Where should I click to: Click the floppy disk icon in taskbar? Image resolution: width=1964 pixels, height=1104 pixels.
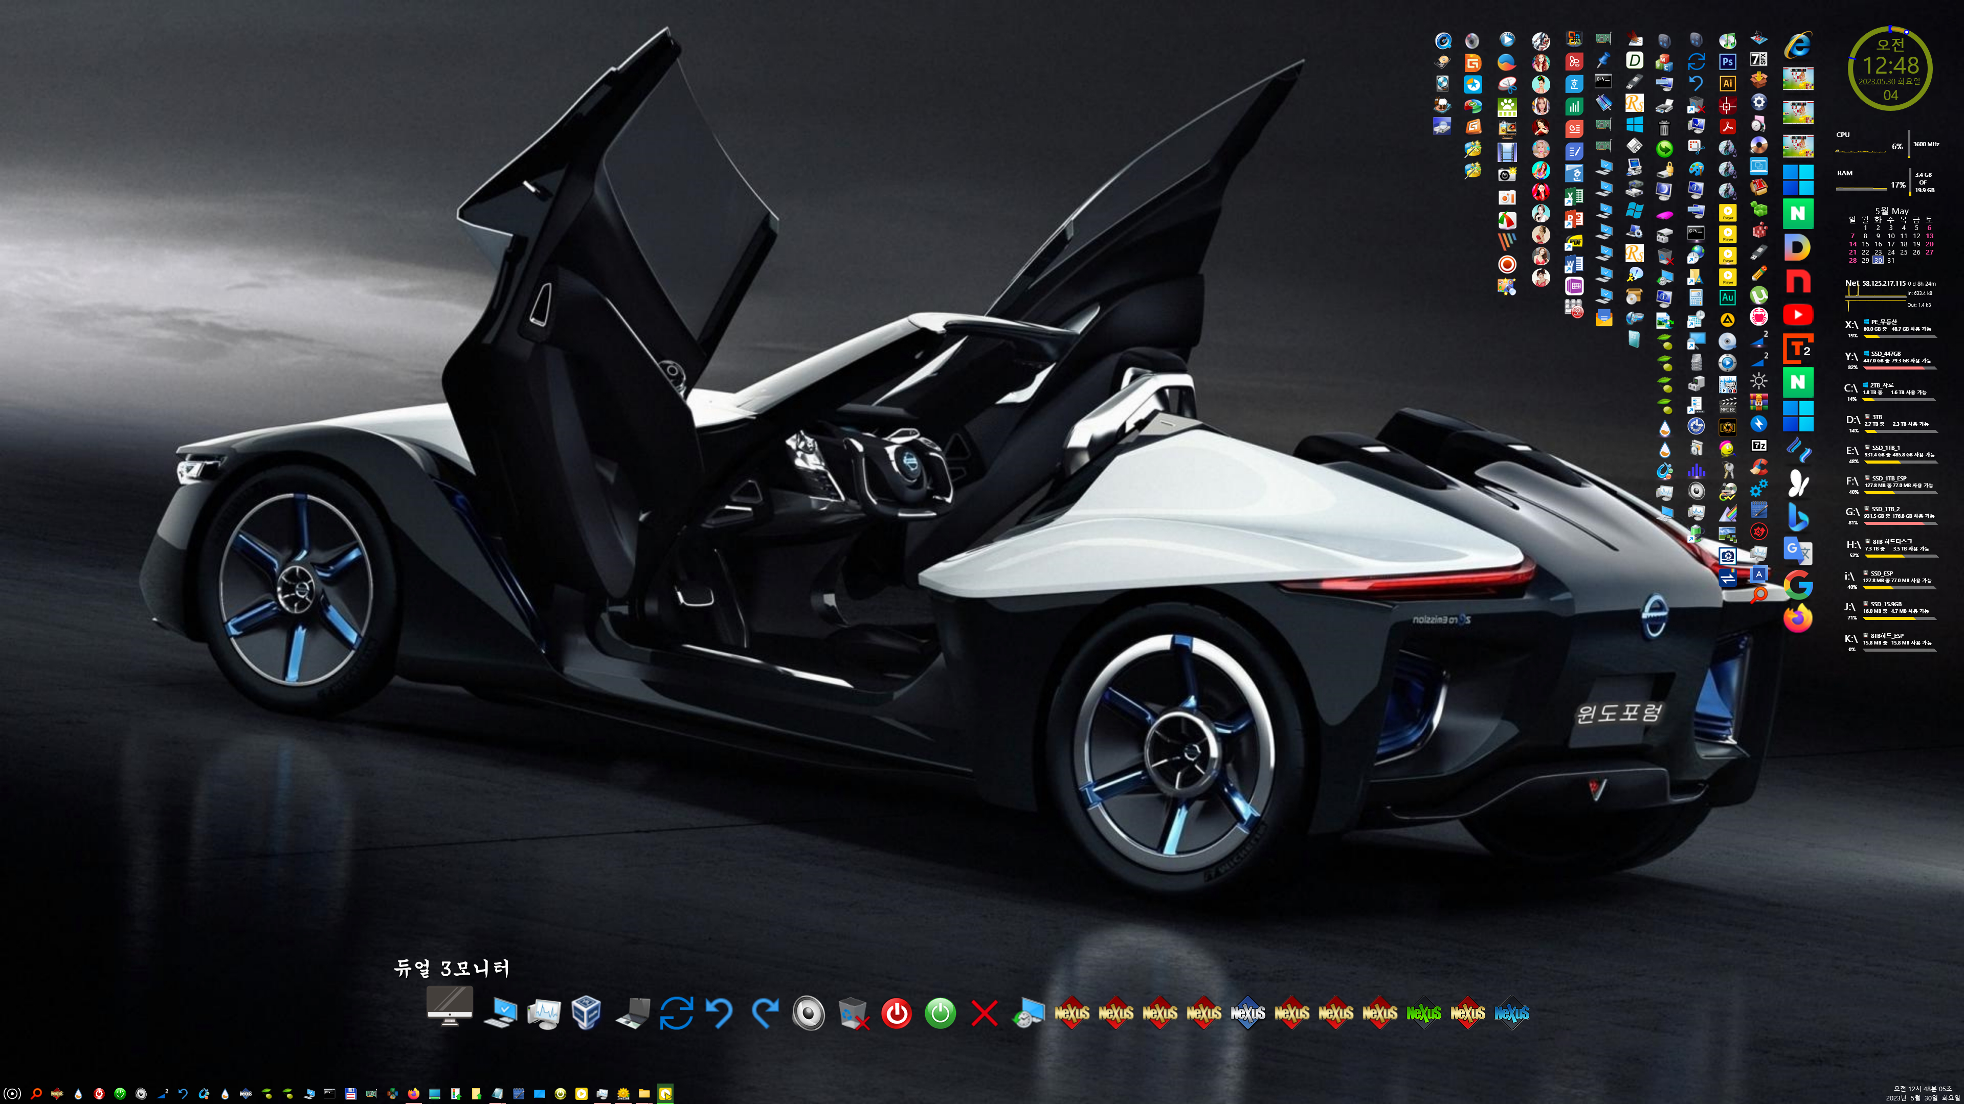tap(351, 1094)
